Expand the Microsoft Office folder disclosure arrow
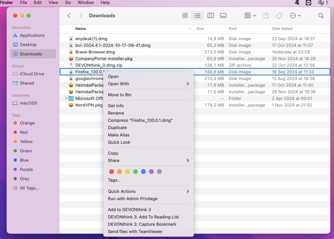 pos(66,98)
